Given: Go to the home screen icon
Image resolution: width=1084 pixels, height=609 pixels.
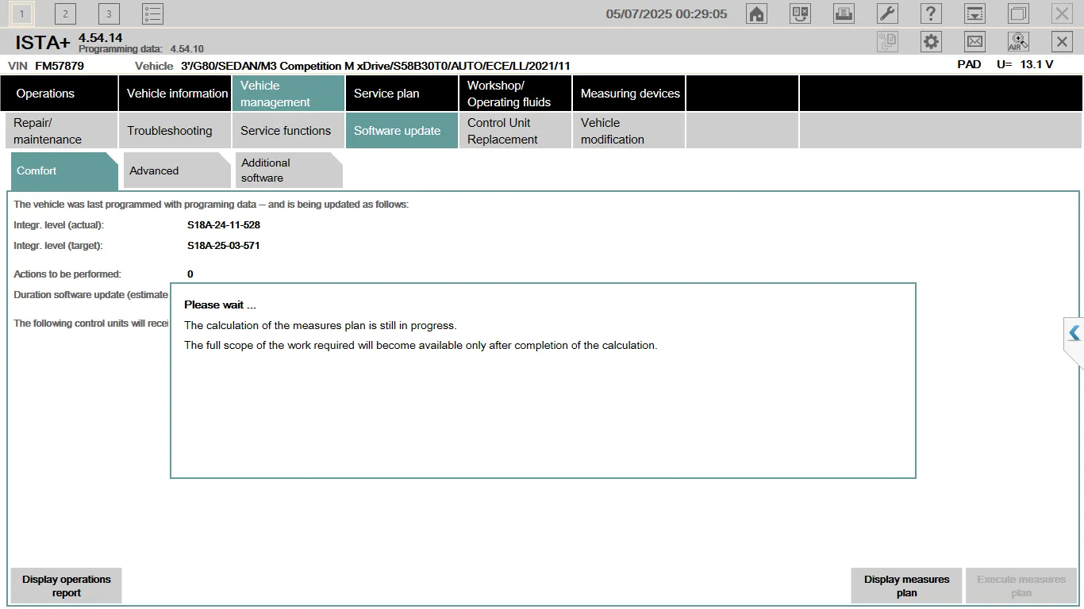Looking at the screenshot, I should [757, 13].
